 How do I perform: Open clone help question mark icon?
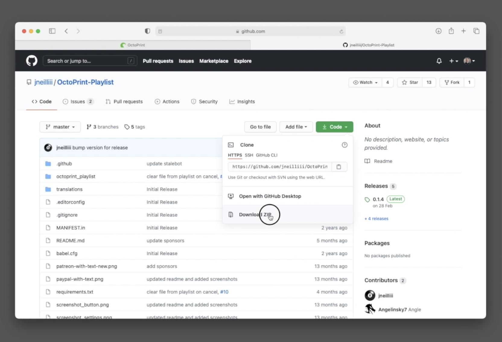[x=345, y=145]
